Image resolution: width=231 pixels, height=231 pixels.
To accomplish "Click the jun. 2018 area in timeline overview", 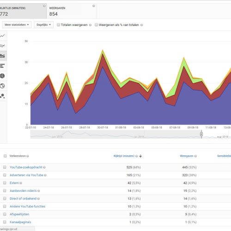I will 57,137.
